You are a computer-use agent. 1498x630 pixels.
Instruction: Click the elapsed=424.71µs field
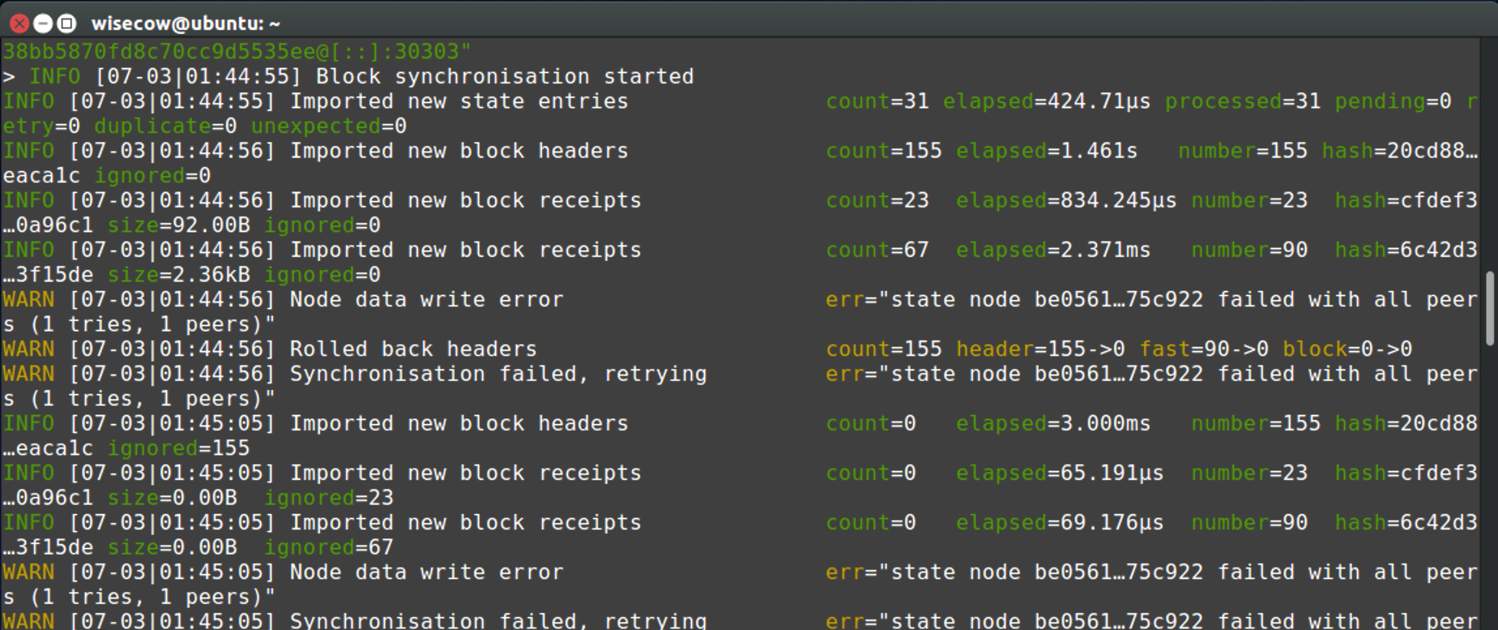1047,101
